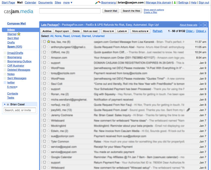Check the anthonyburgess12 email checkbox
The image size is (211, 170).
pyautogui.click(x=45, y=47)
